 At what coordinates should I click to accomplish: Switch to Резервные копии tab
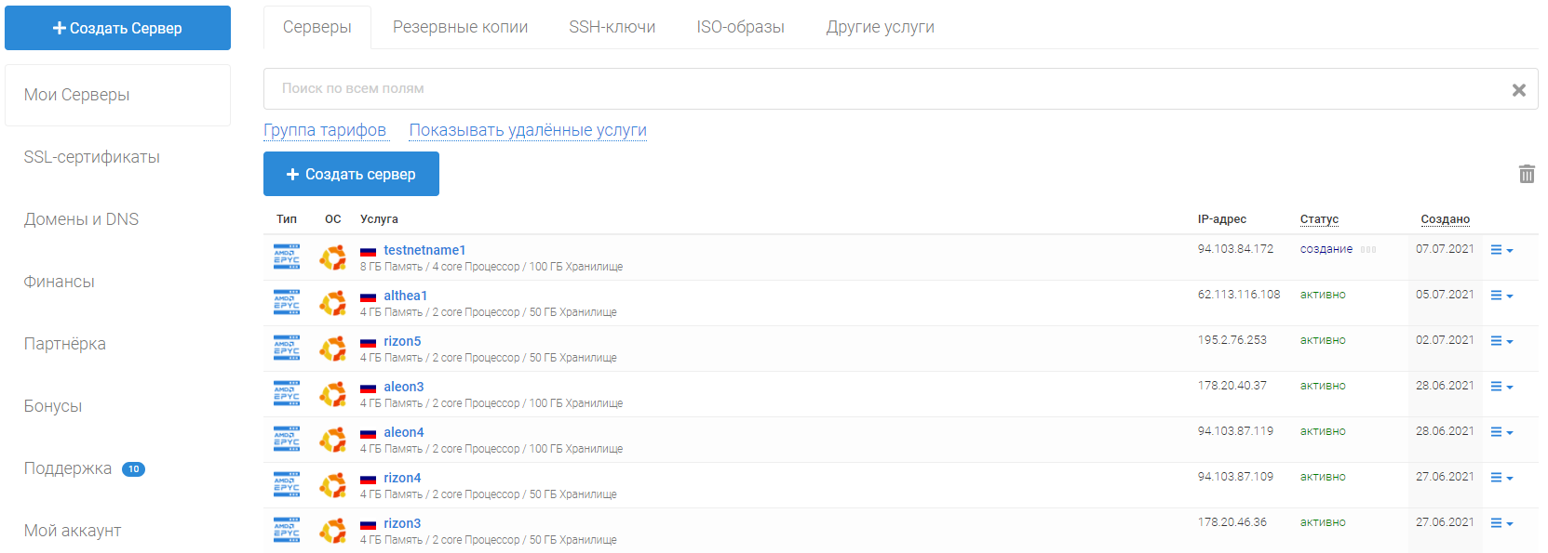pyautogui.click(x=460, y=27)
